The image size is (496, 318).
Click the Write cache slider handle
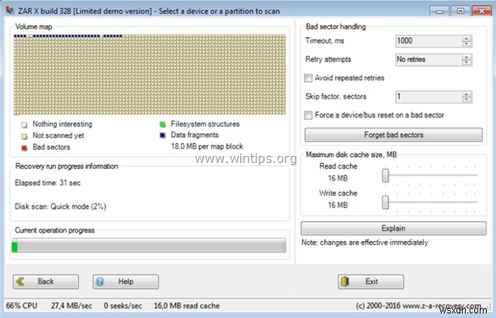tap(385, 202)
